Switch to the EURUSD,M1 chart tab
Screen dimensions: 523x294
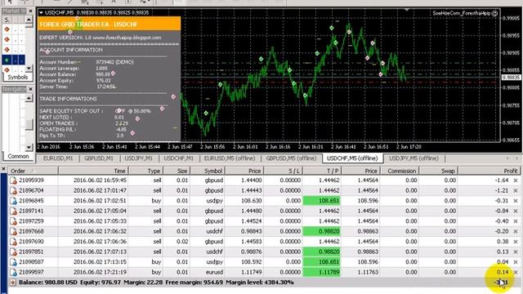[58, 158]
